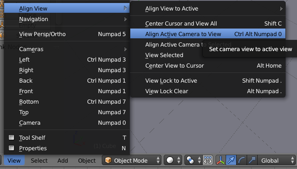Screen dimensions: 297x169
Task: Click the pivot point icon
Action: (191, 160)
